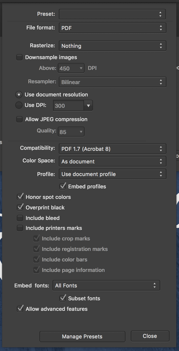
Task: Uncheck Embed profiles
Action: 62,186
